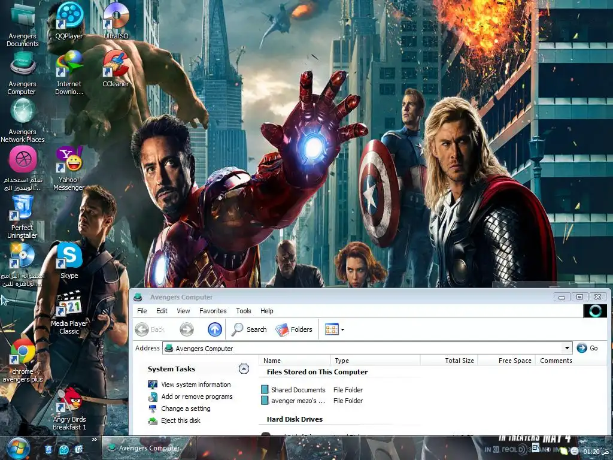Sort by Free Space column header

click(506, 360)
